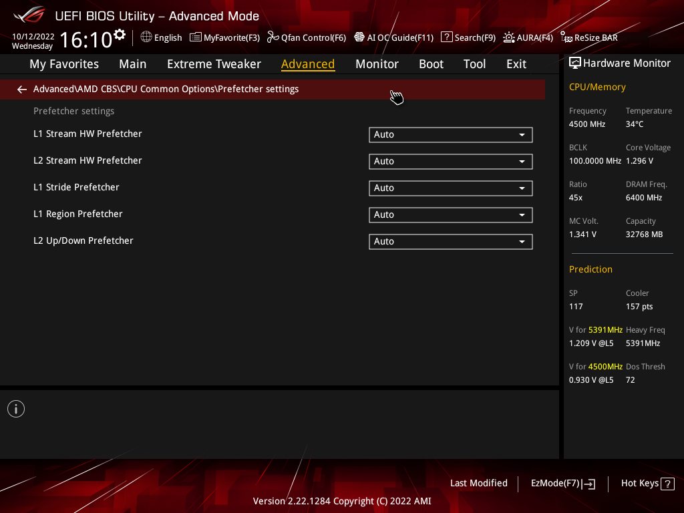This screenshot has width=684, height=513.
Task: Click the 100.0000 MHz BCLK value
Action: pyautogui.click(x=595, y=161)
